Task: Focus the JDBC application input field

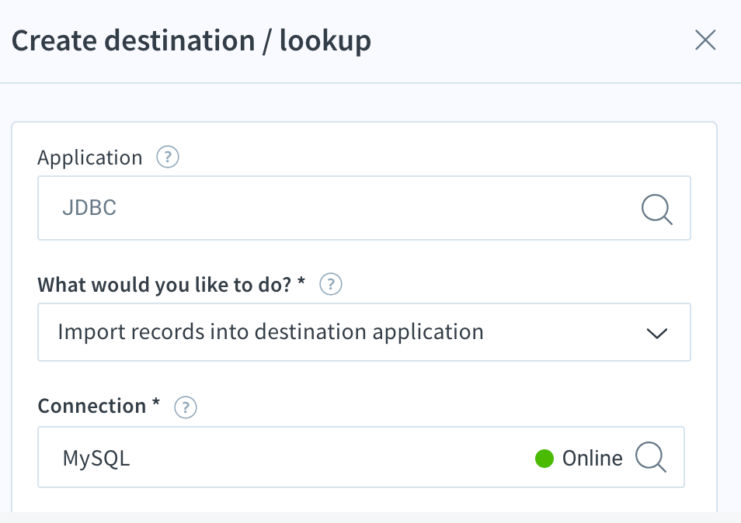Action: [x=364, y=208]
